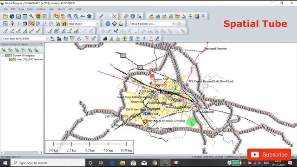Image resolution: width=297 pixels, height=167 pixels.
Task: Click the gear globe icon
Action: [114, 24]
